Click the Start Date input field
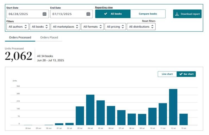Viewport: 209px width, 135px height. click(24, 14)
